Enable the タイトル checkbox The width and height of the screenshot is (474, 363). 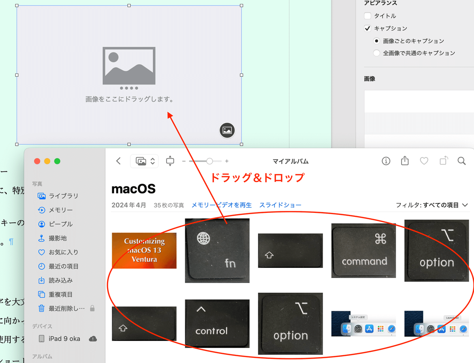coord(368,16)
